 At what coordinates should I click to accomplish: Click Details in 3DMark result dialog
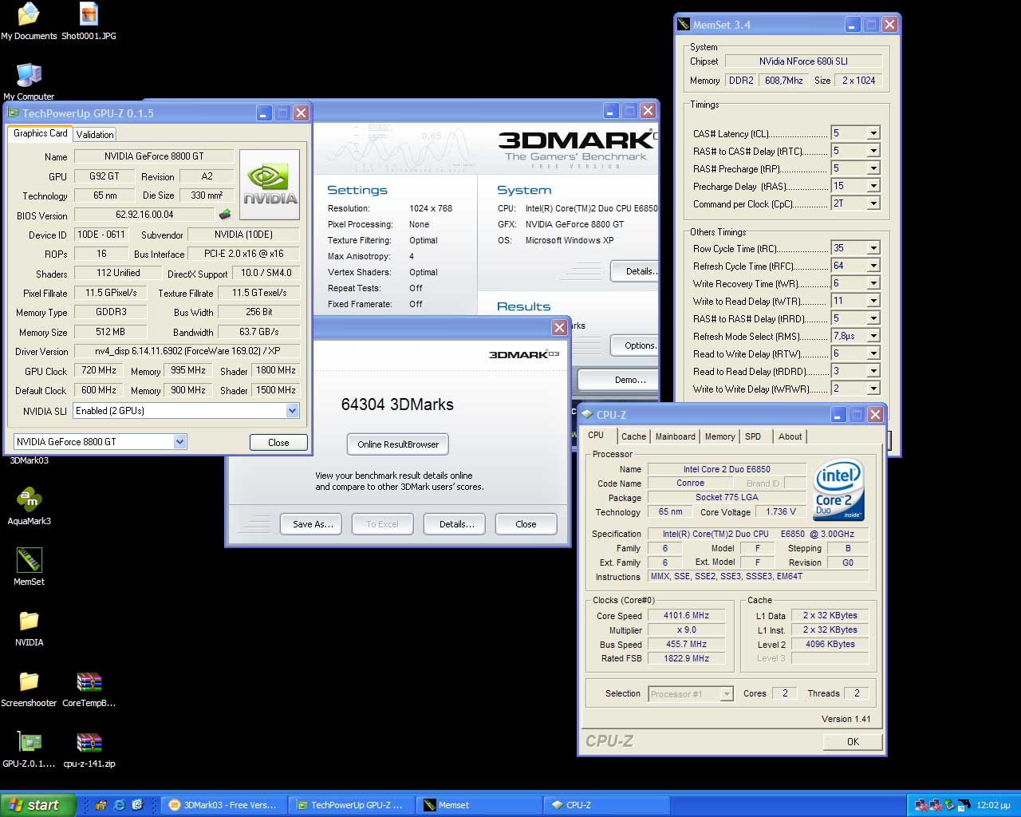[x=456, y=524]
